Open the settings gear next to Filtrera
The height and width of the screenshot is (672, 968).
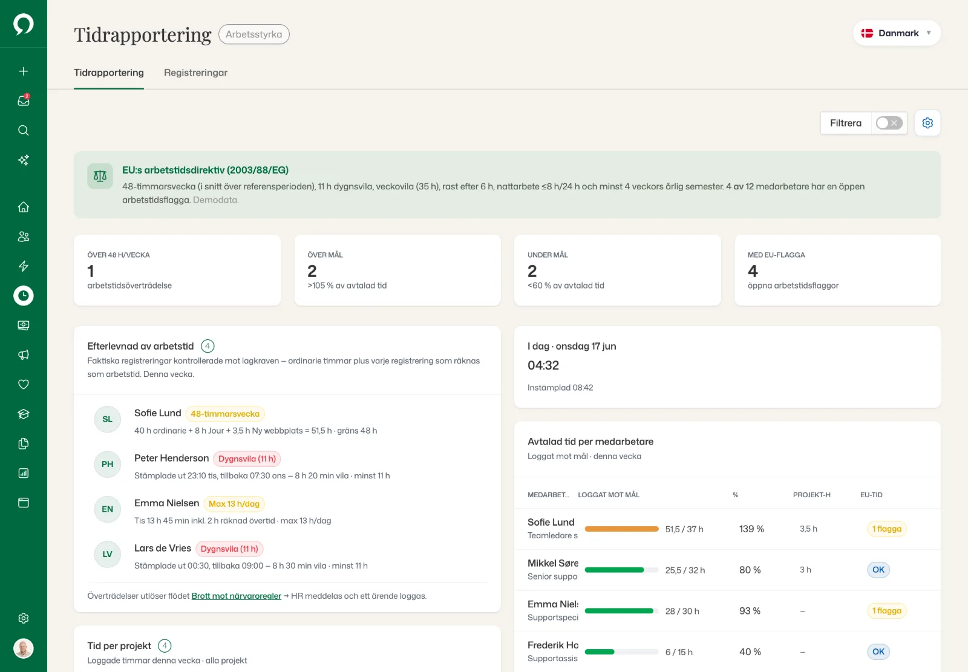point(927,123)
